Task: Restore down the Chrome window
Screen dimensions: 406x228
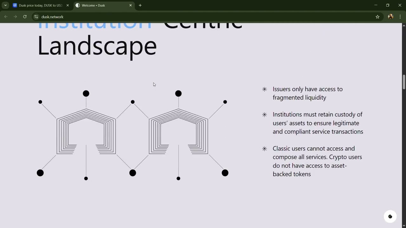Action: click(x=388, y=5)
